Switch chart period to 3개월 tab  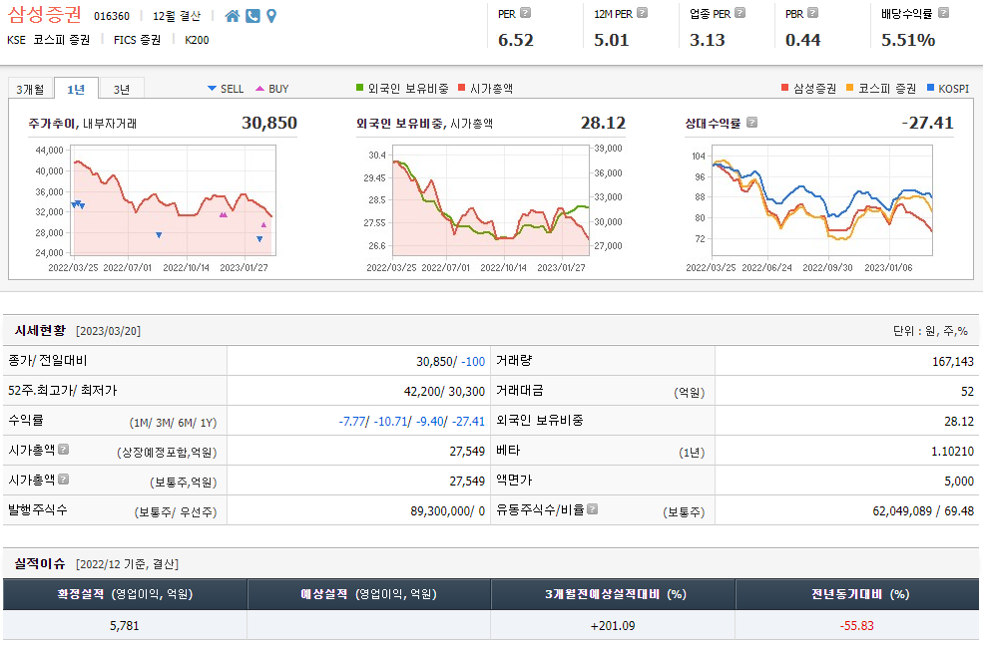pyautogui.click(x=30, y=89)
